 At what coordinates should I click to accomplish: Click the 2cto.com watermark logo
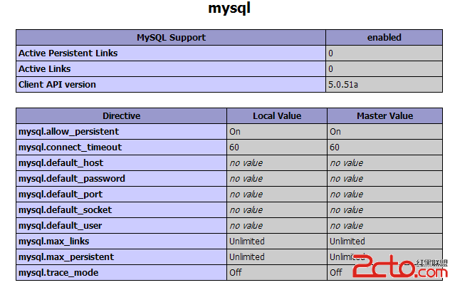pyautogui.click(x=399, y=266)
